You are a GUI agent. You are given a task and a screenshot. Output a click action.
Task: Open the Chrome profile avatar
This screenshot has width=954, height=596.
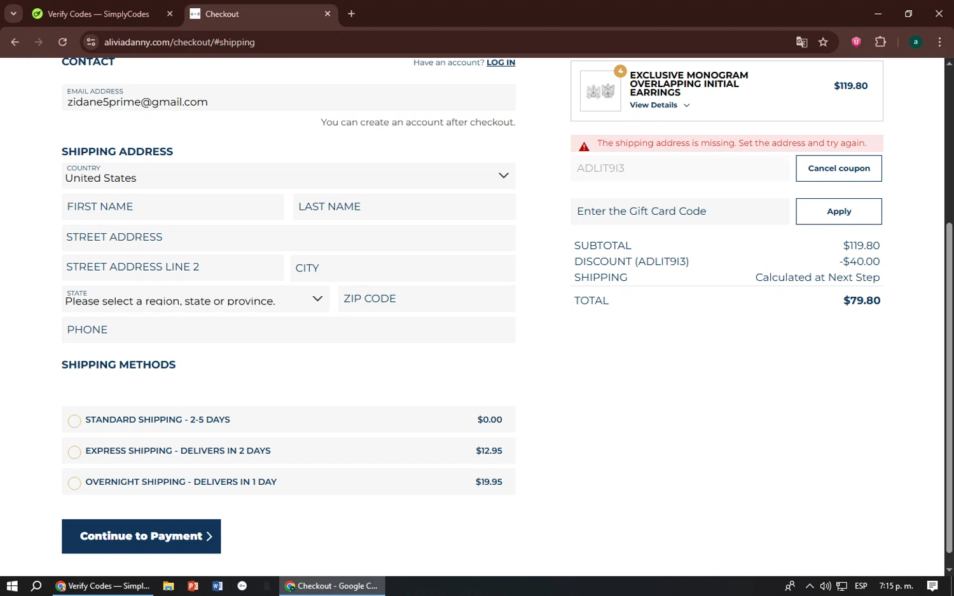(x=916, y=42)
